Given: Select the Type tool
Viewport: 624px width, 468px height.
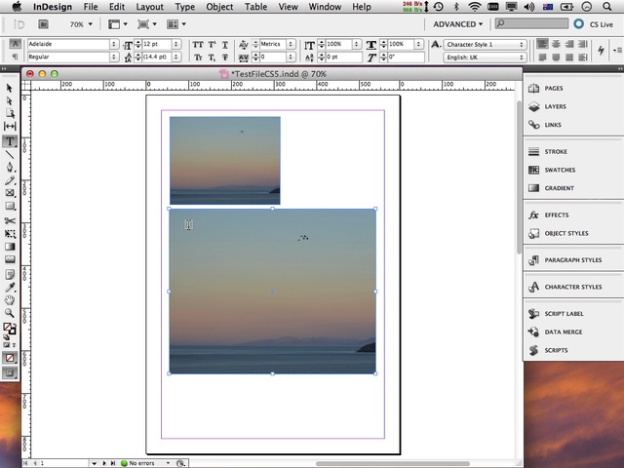Looking at the screenshot, I should point(10,141).
